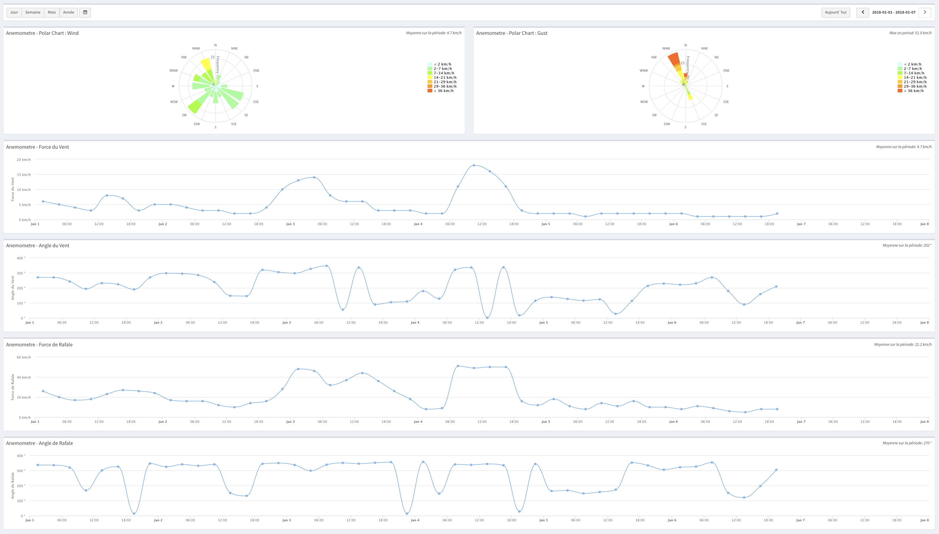
Task: Switch to Jour view
Action: 14,12
